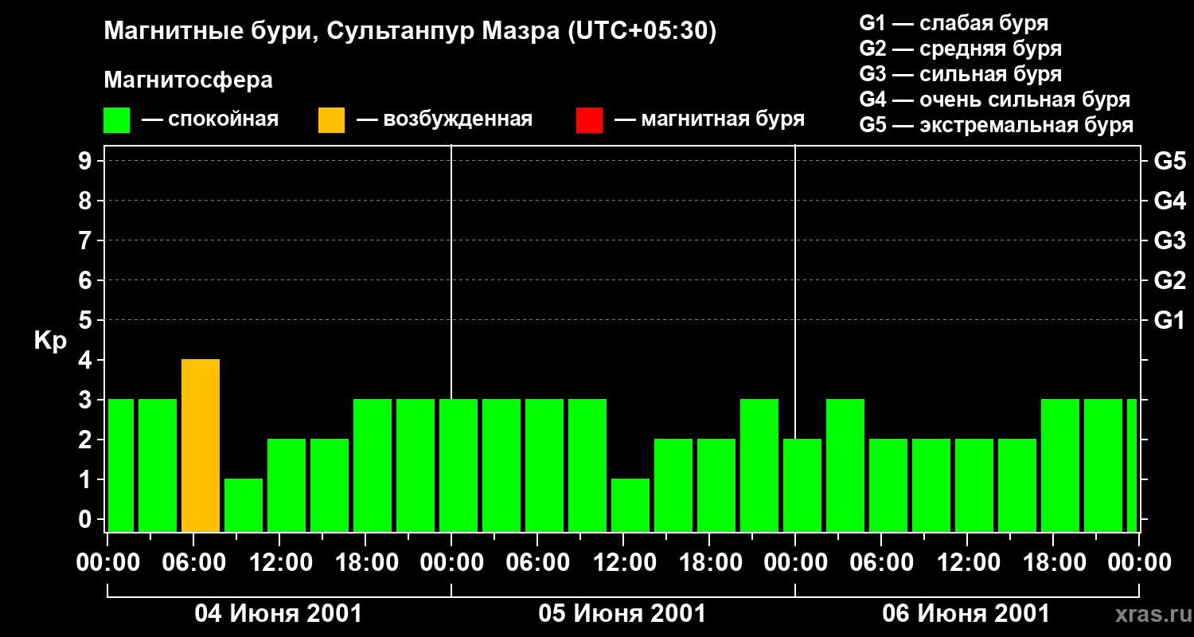The image size is (1194, 637).
Task: Click the 'G3 — сильная буря' legend line
Action: click(x=961, y=74)
